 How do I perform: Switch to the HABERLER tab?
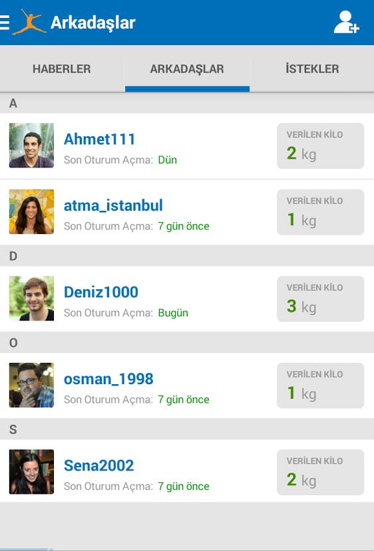pos(62,68)
